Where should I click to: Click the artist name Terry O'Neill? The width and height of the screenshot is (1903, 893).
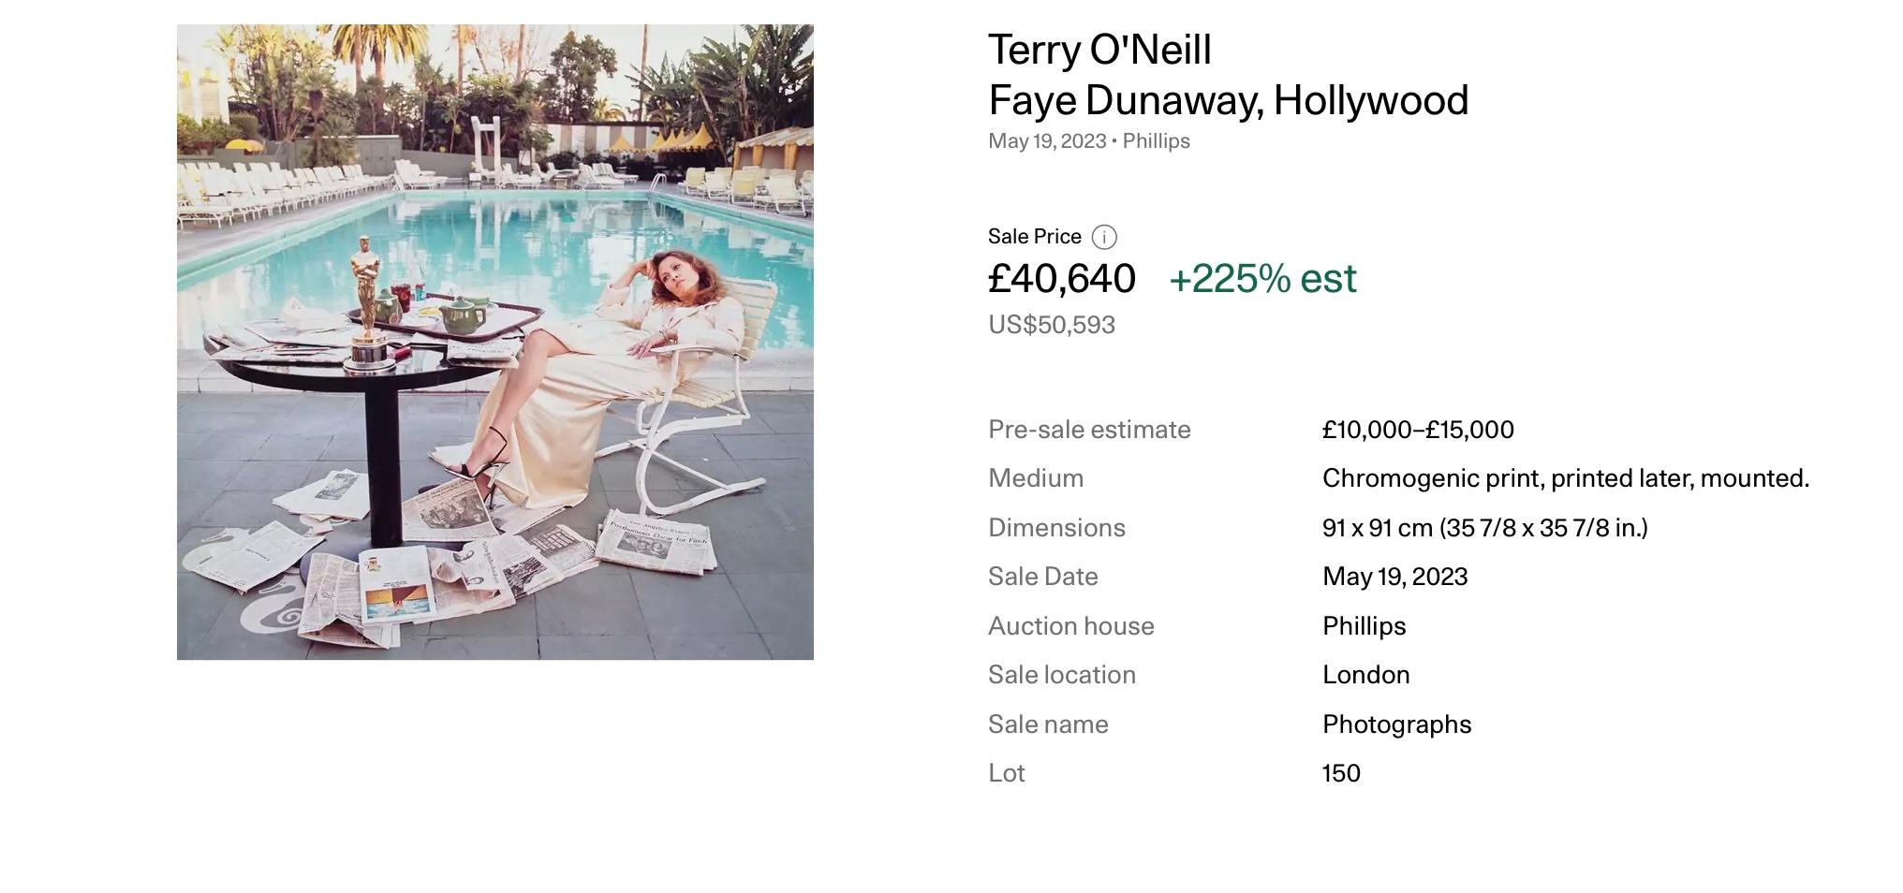point(1099,50)
